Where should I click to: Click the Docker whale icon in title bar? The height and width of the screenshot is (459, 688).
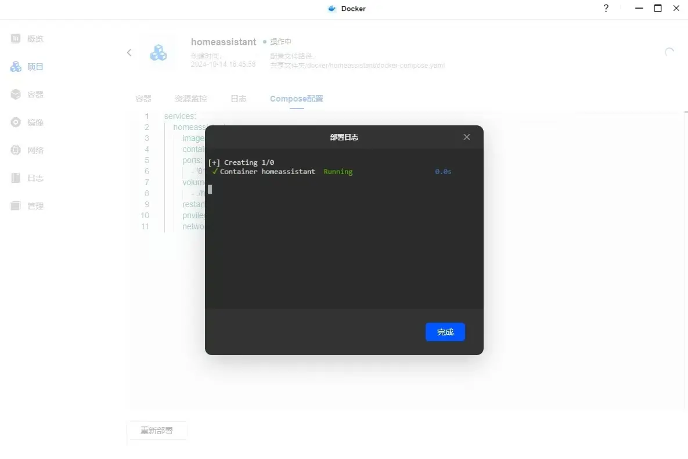[332, 9]
